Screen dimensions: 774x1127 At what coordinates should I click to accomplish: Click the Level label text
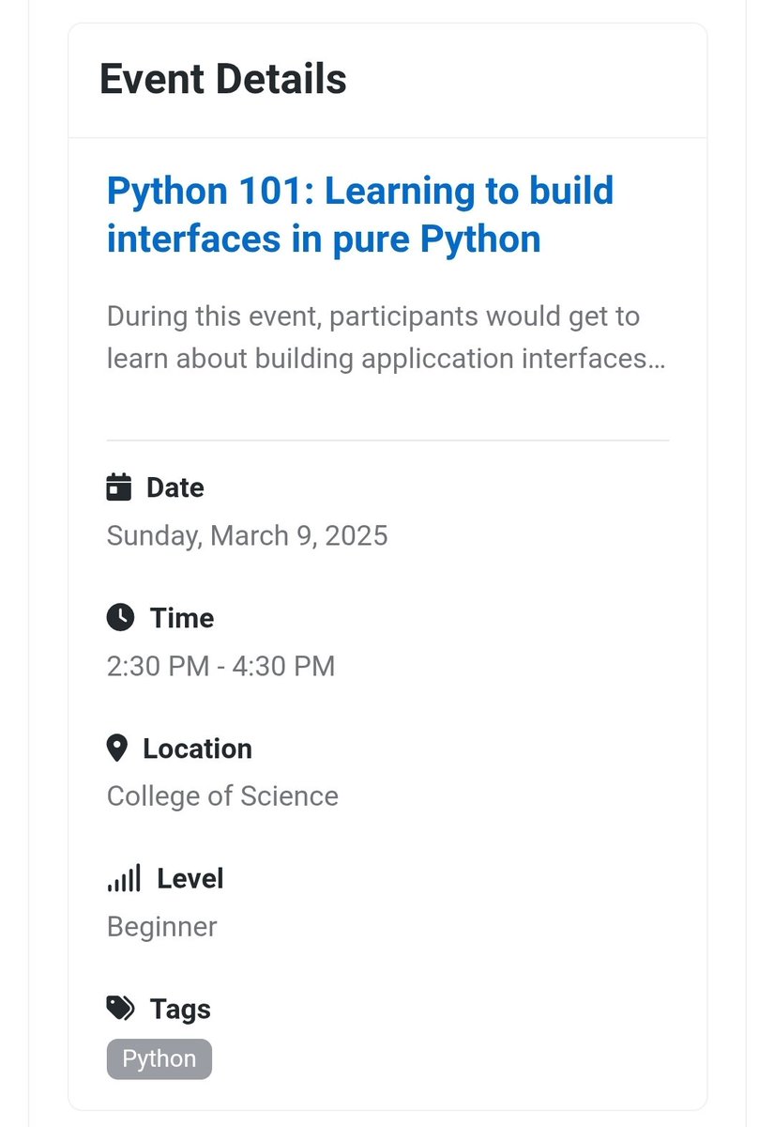tap(190, 879)
